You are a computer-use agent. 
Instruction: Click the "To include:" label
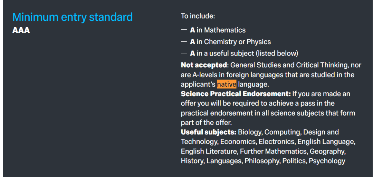tap(198, 16)
